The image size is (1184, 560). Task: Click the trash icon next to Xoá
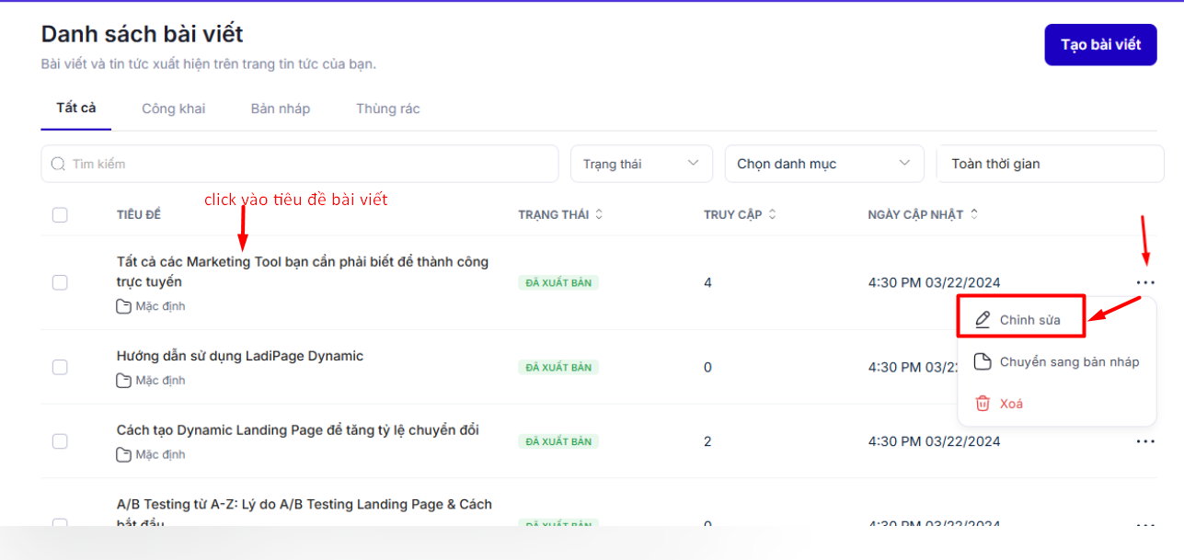[983, 403]
